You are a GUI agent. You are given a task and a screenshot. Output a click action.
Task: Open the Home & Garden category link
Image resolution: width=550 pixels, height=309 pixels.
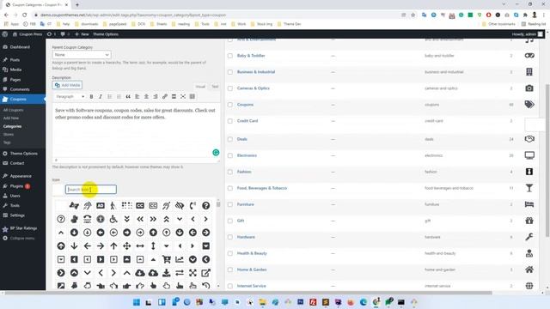[x=252, y=270]
